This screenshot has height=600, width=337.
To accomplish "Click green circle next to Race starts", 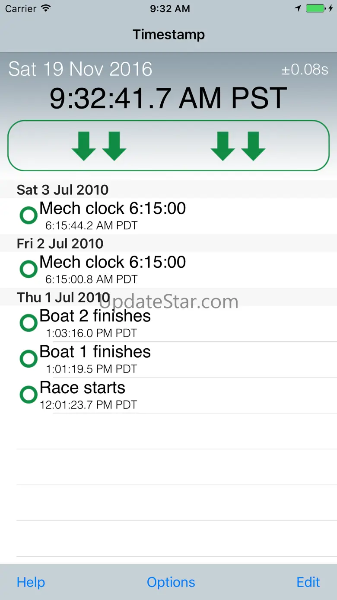I will (29, 395).
